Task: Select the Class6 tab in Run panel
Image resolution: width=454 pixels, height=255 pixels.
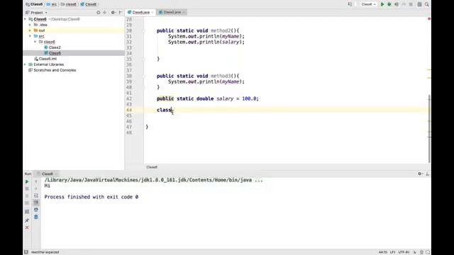Action: pyautogui.click(x=48, y=174)
